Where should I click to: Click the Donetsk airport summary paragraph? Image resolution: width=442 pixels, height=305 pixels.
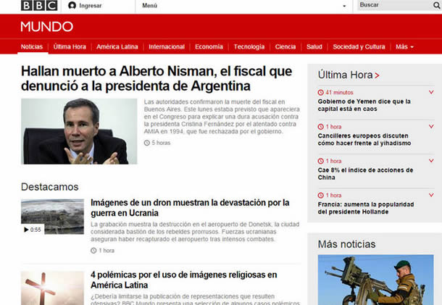coord(195,232)
